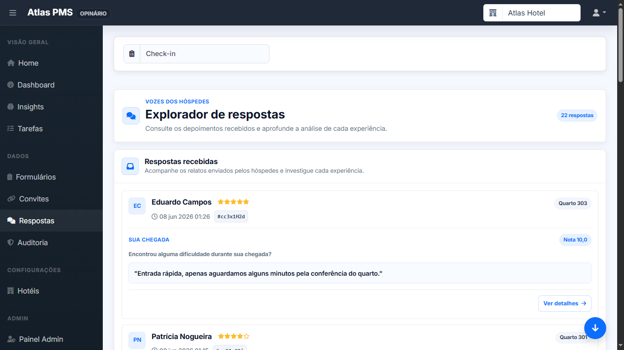This screenshot has width=624, height=350.
Task: Click the 22 respostas badge
Action: (577, 115)
